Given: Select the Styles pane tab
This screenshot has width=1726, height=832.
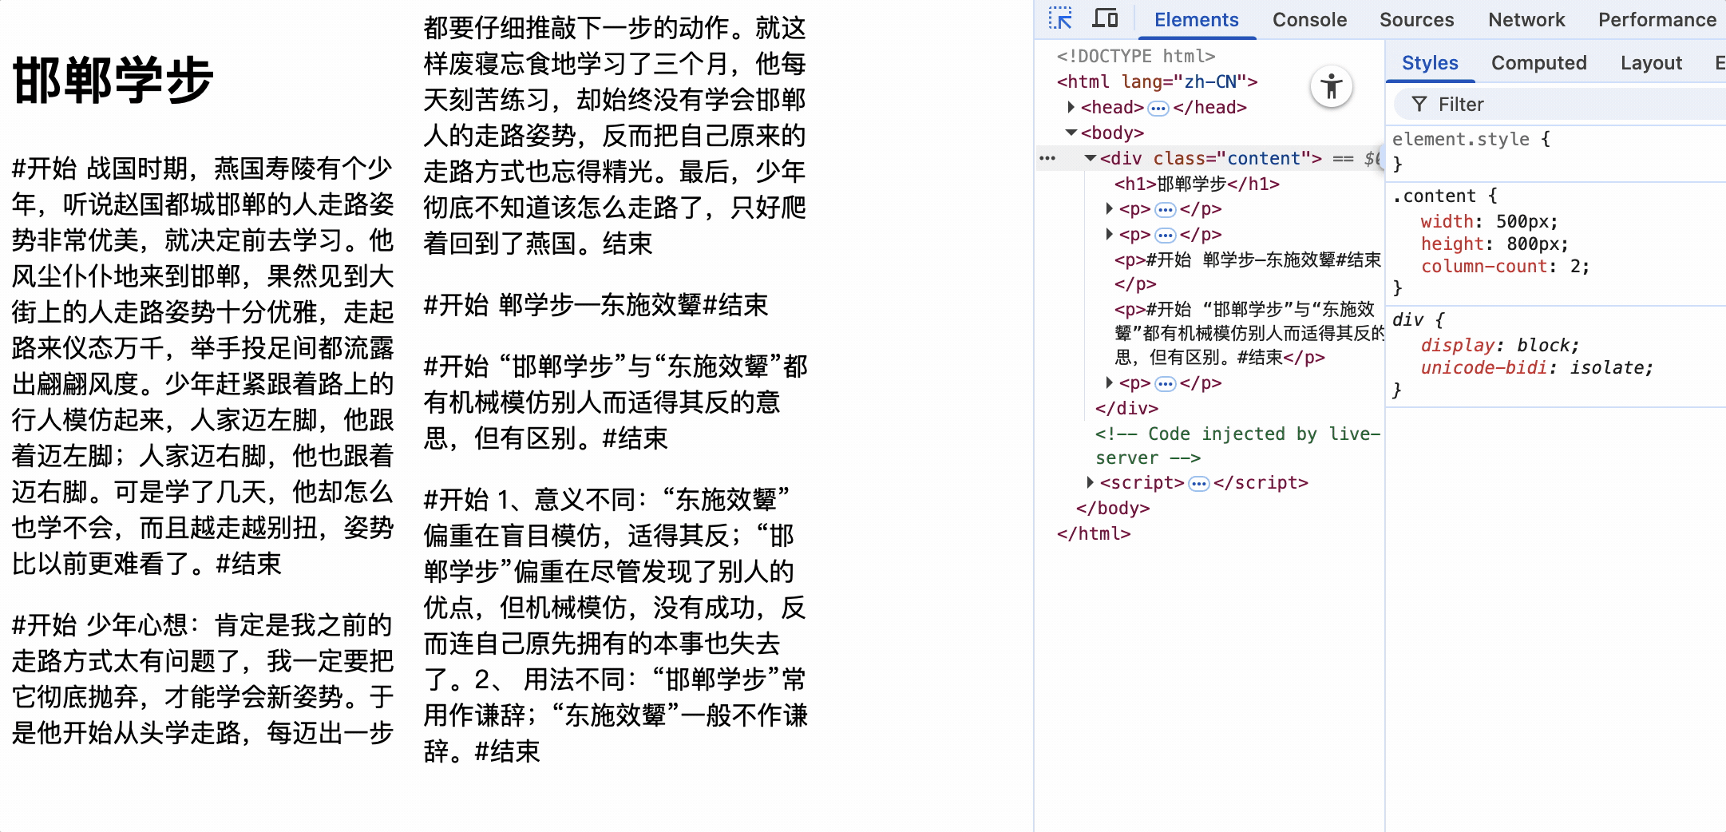Looking at the screenshot, I should pos(1430,63).
